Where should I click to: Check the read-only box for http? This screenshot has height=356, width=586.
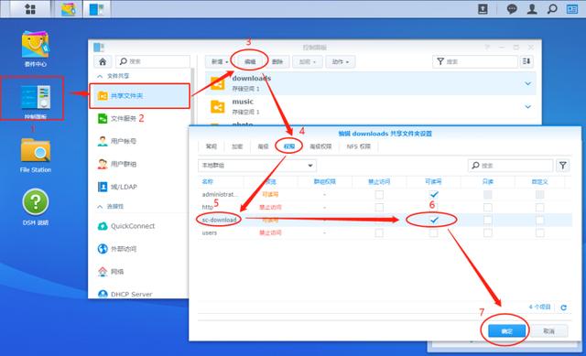487,208
